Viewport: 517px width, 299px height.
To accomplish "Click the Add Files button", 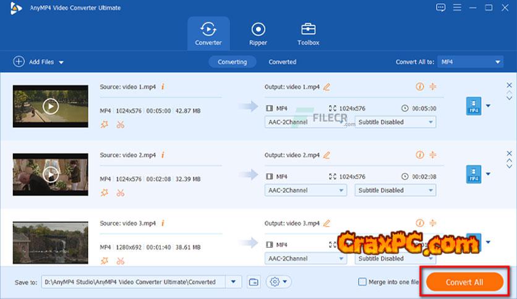I will [39, 62].
